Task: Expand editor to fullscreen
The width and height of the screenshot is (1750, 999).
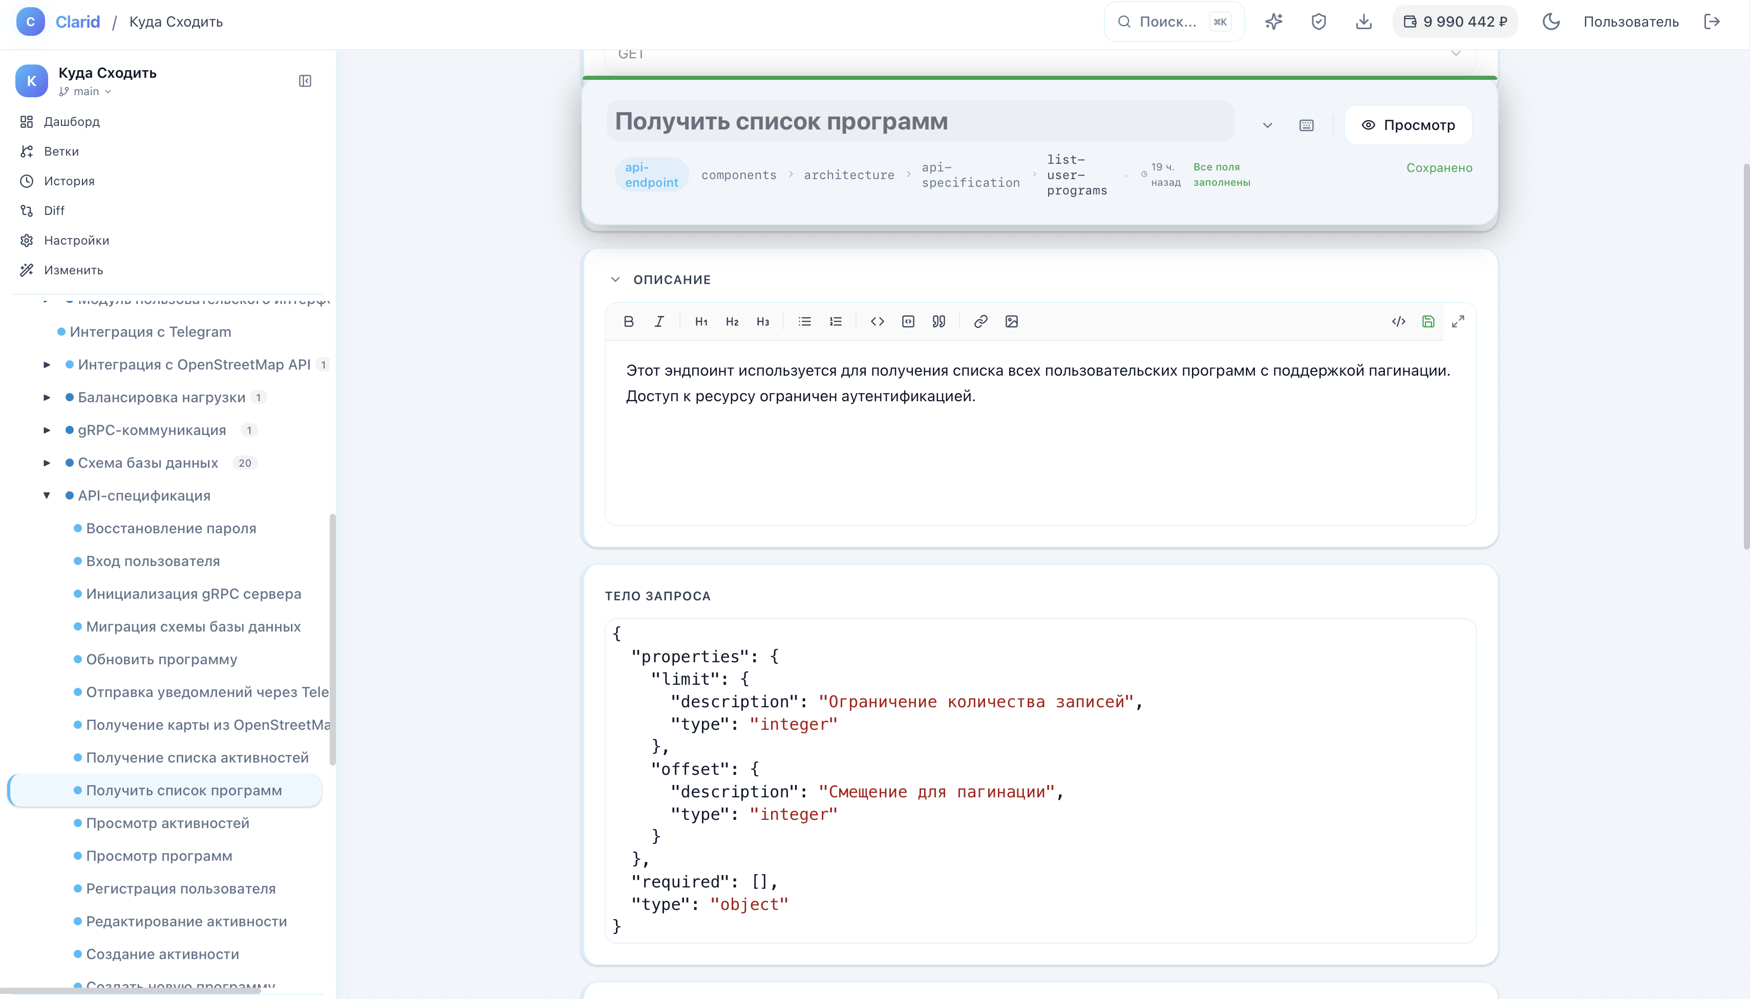Action: [1458, 321]
